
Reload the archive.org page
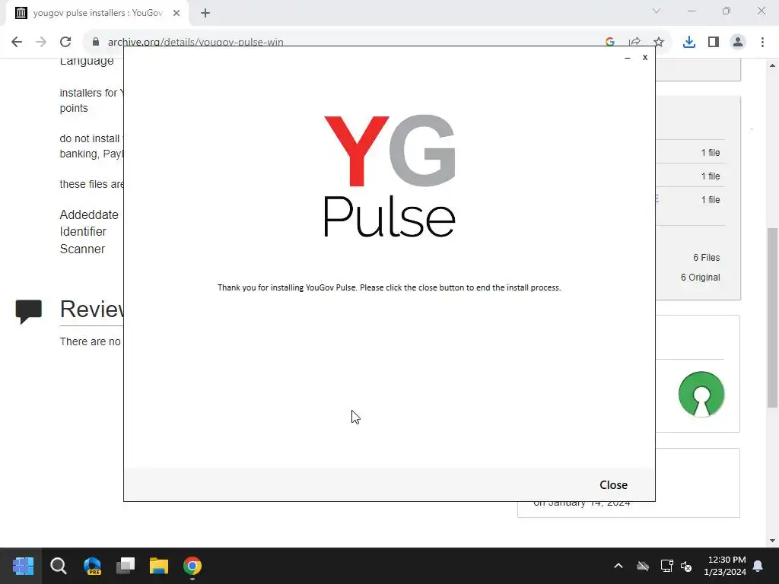[65, 42]
